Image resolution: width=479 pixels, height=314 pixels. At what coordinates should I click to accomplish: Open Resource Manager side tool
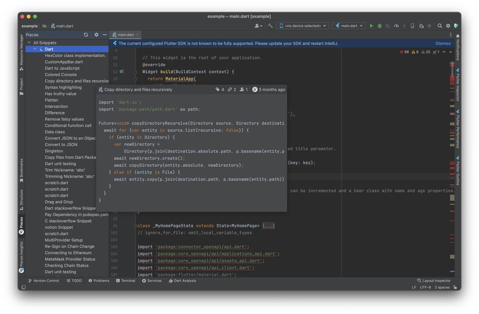click(22, 52)
